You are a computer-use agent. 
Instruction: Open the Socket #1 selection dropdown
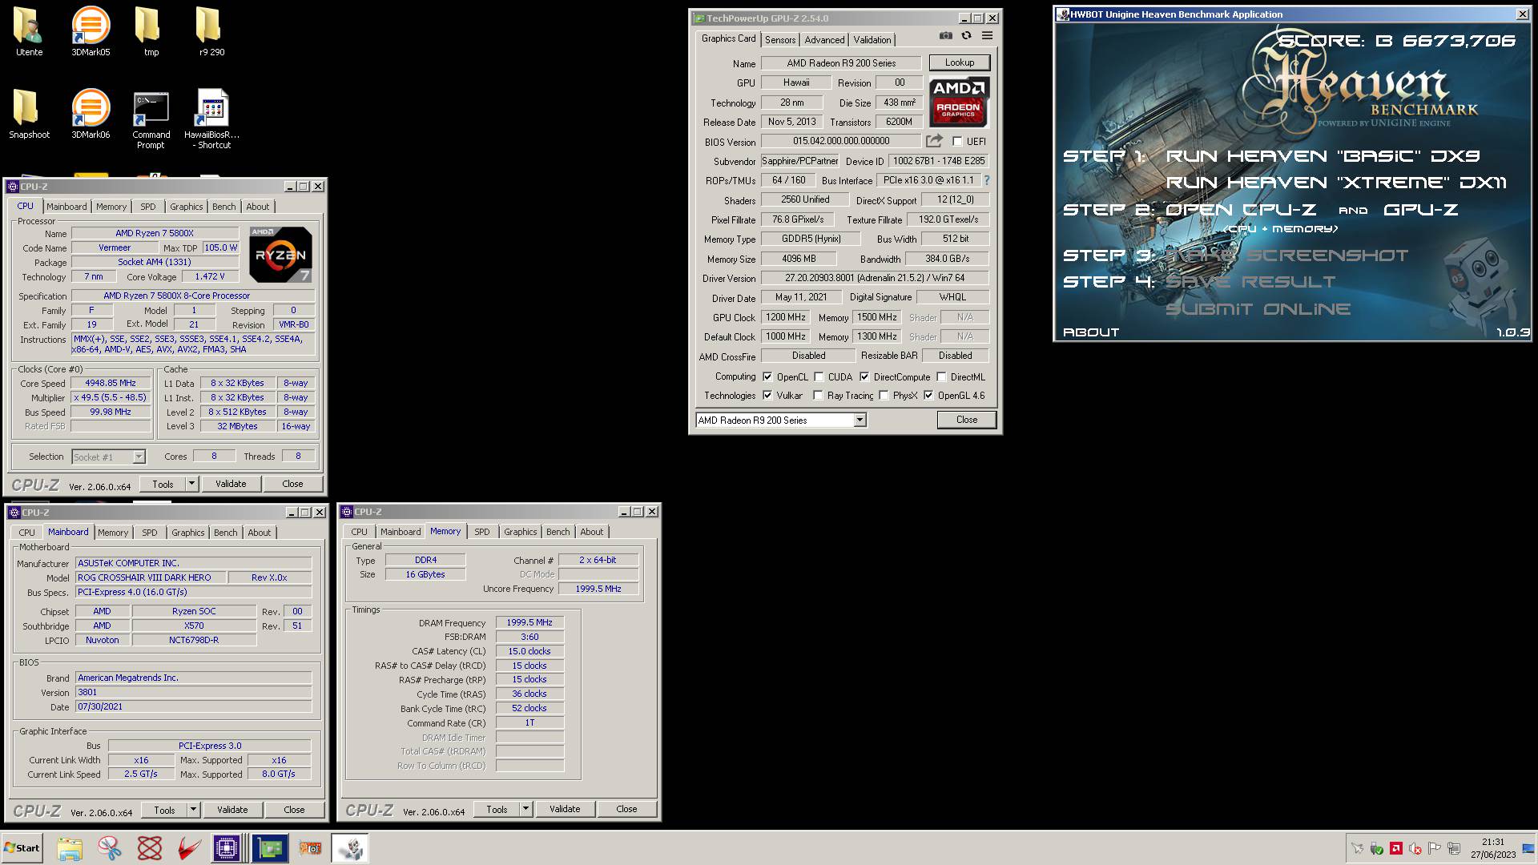coord(139,457)
